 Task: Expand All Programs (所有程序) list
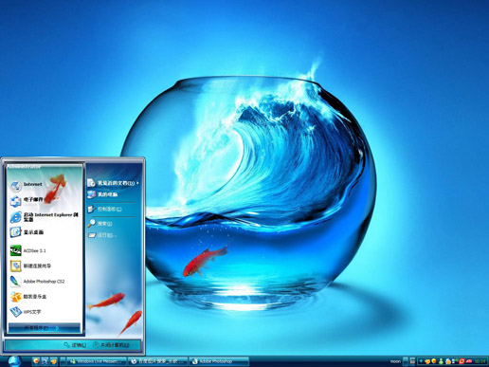coord(45,328)
